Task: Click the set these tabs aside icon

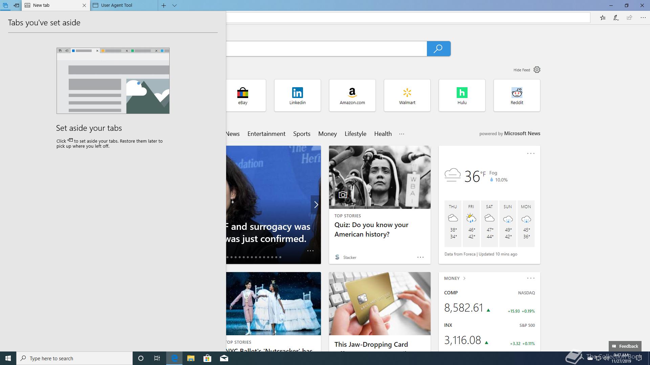Action: pos(16,5)
